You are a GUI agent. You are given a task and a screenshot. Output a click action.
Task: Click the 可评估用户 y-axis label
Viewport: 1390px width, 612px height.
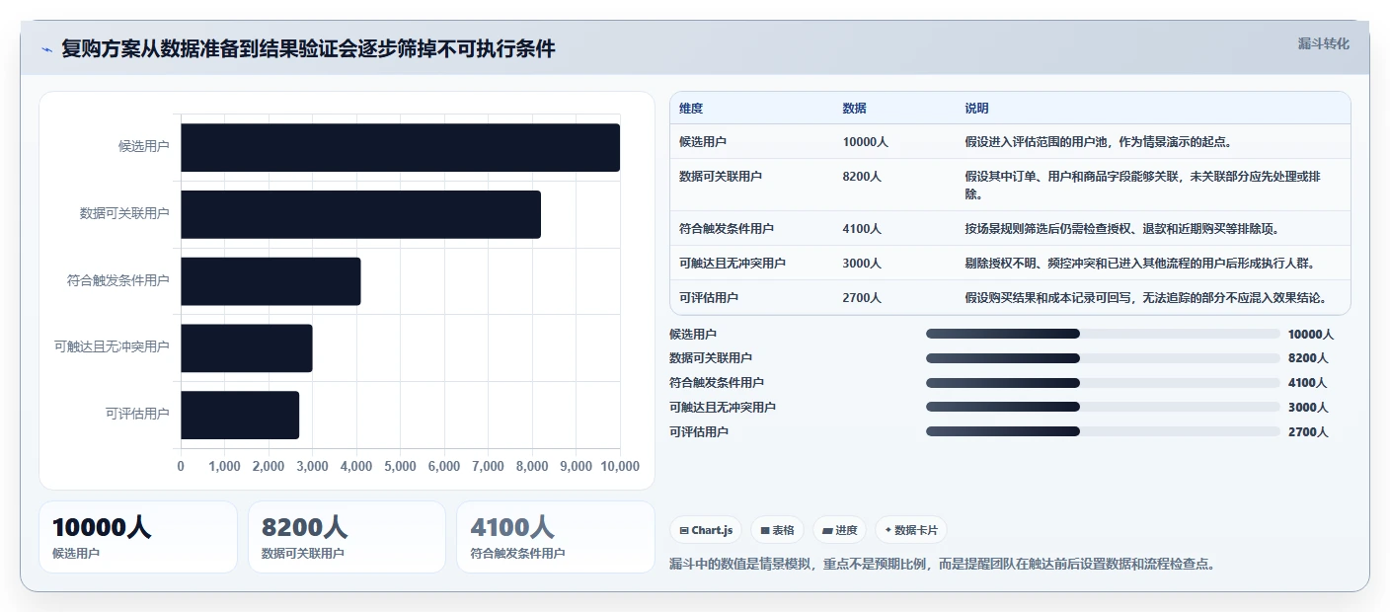137,415
